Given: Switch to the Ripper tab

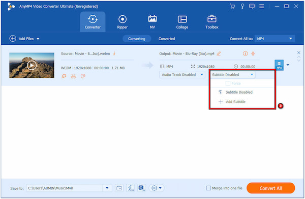Looking at the screenshot, I should click(x=123, y=22).
